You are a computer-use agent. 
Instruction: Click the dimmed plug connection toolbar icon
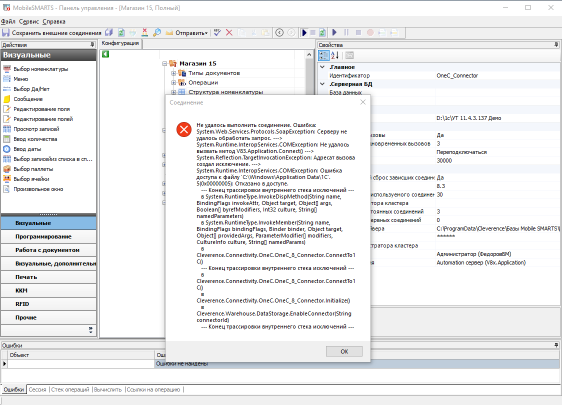(133, 32)
